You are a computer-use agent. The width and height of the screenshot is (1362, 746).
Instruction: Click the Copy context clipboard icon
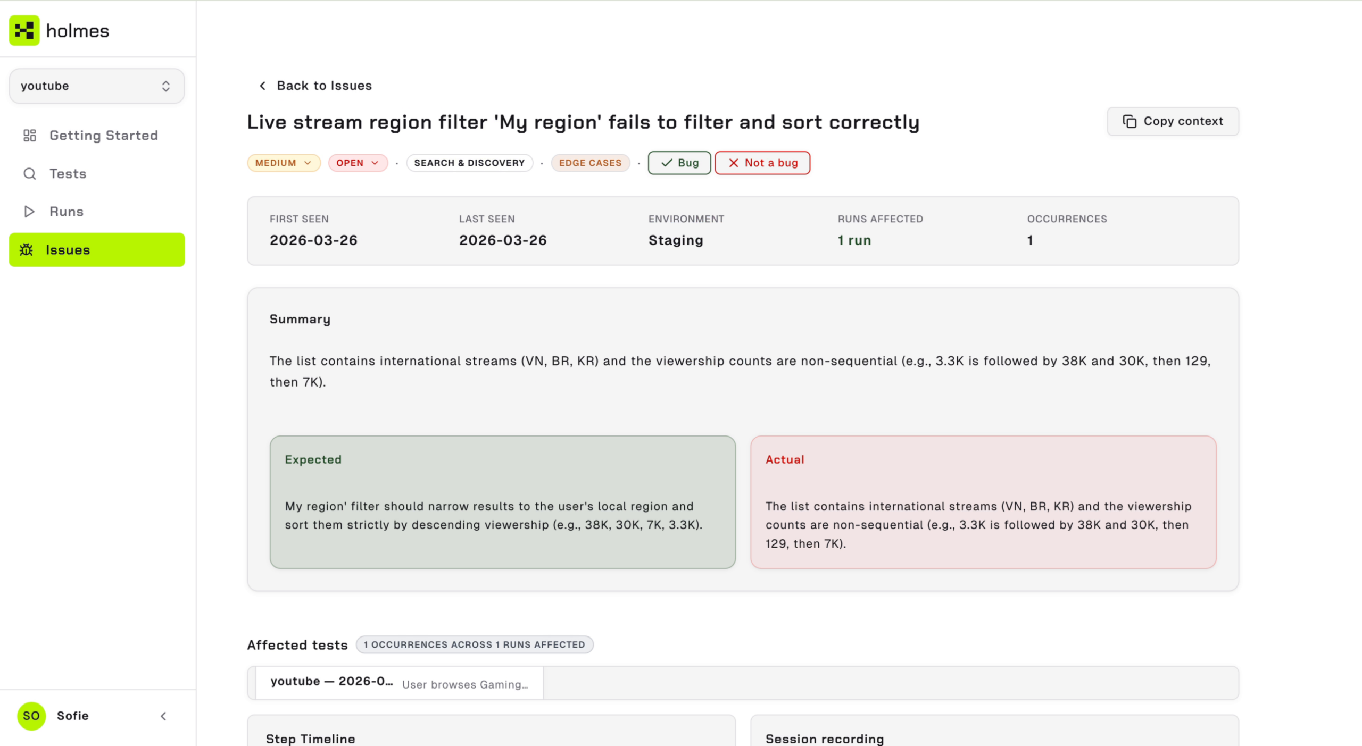[1130, 121]
